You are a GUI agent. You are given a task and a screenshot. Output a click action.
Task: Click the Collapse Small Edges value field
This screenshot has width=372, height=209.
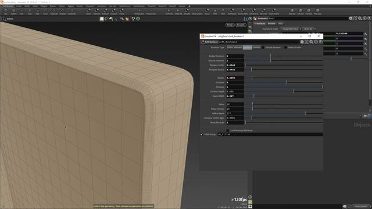click(235, 118)
